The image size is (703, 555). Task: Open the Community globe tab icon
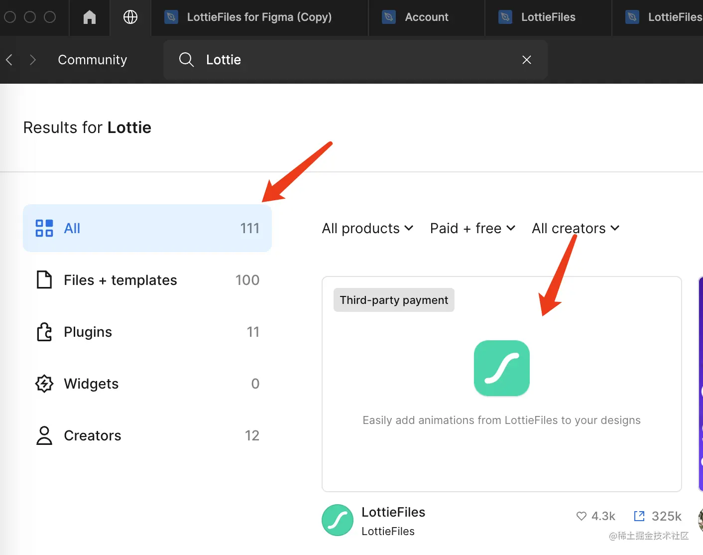(130, 17)
